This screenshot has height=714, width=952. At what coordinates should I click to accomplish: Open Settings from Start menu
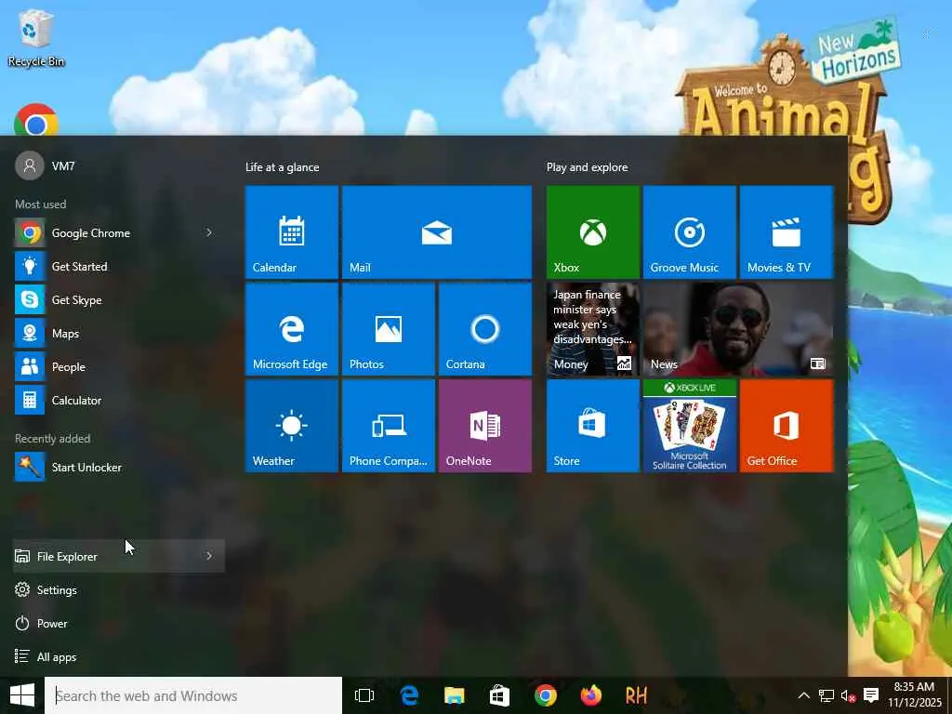118,589
